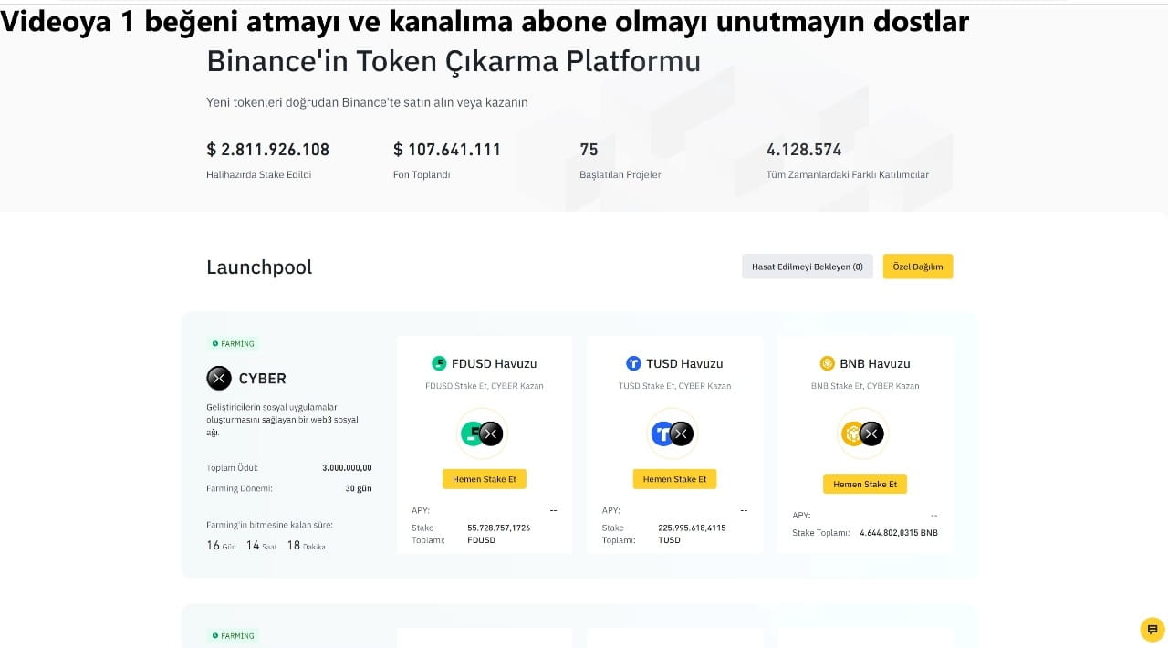1168x648 pixels.
Task: Stake now in the FDUSD pool
Action: click(485, 479)
